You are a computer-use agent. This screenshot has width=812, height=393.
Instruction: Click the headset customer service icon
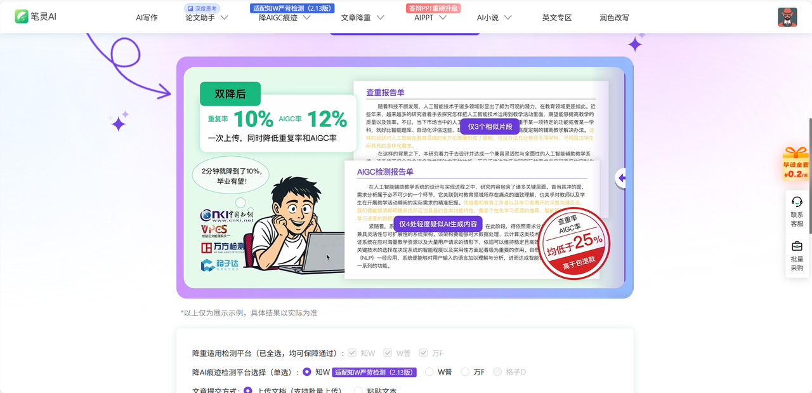click(797, 202)
